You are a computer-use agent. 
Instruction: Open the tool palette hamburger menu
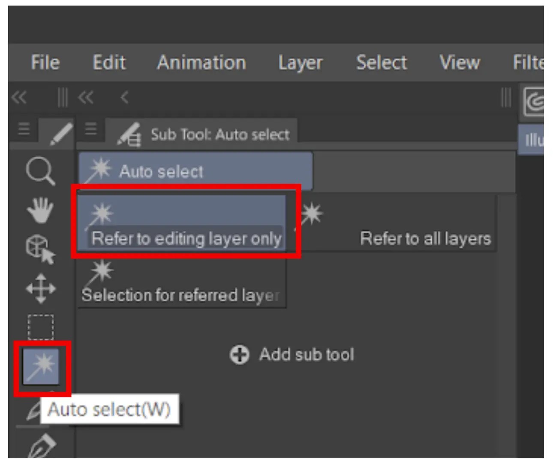pos(24,128)
